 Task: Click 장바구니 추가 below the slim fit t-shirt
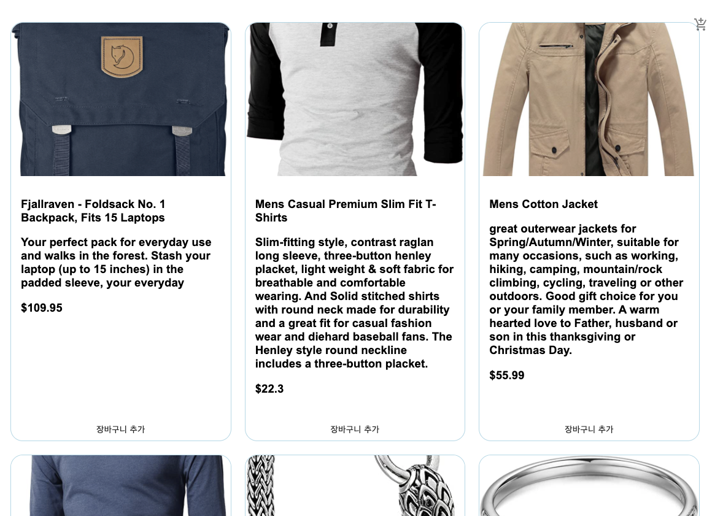tap(355, 429)
